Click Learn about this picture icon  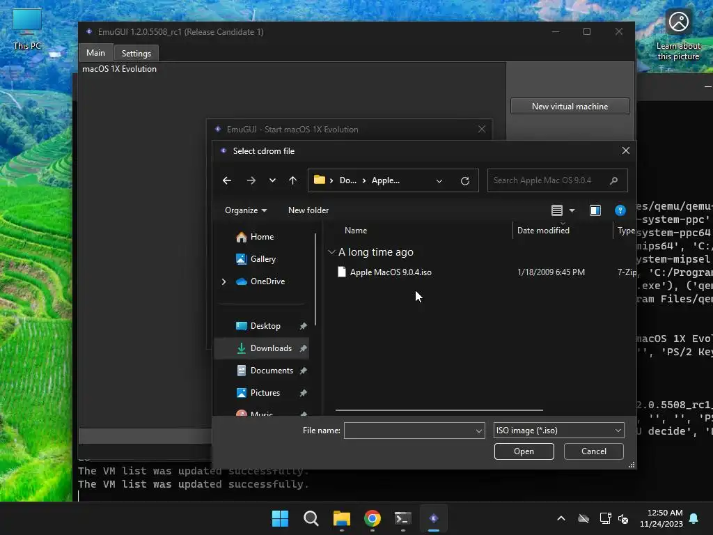coord(678,36)
